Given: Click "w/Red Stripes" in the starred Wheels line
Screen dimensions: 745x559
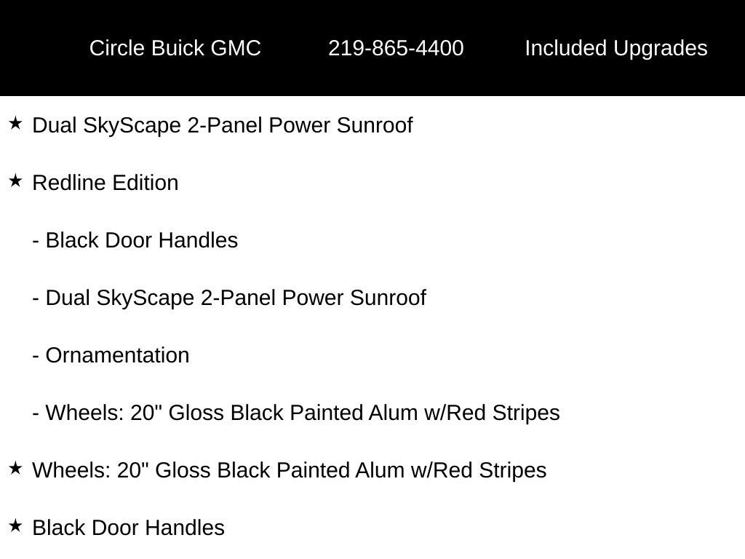Looking at the screenshot, I should click(479, 471).
